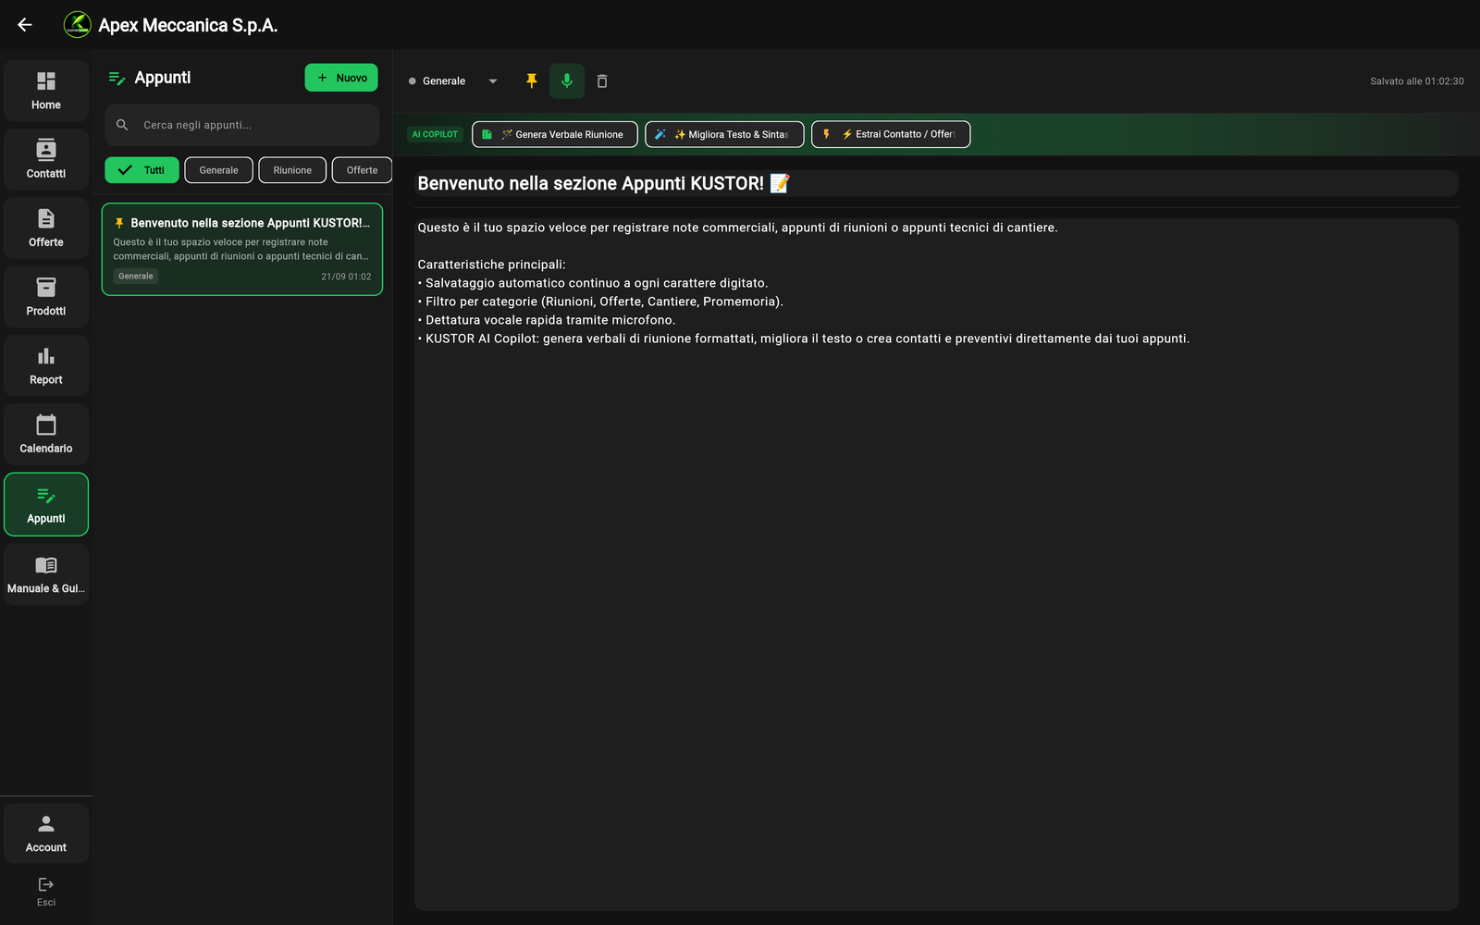This screenshot has width=1480, height=925.
Task: Click the AI COPILOT label
Action: pos(435,134)
